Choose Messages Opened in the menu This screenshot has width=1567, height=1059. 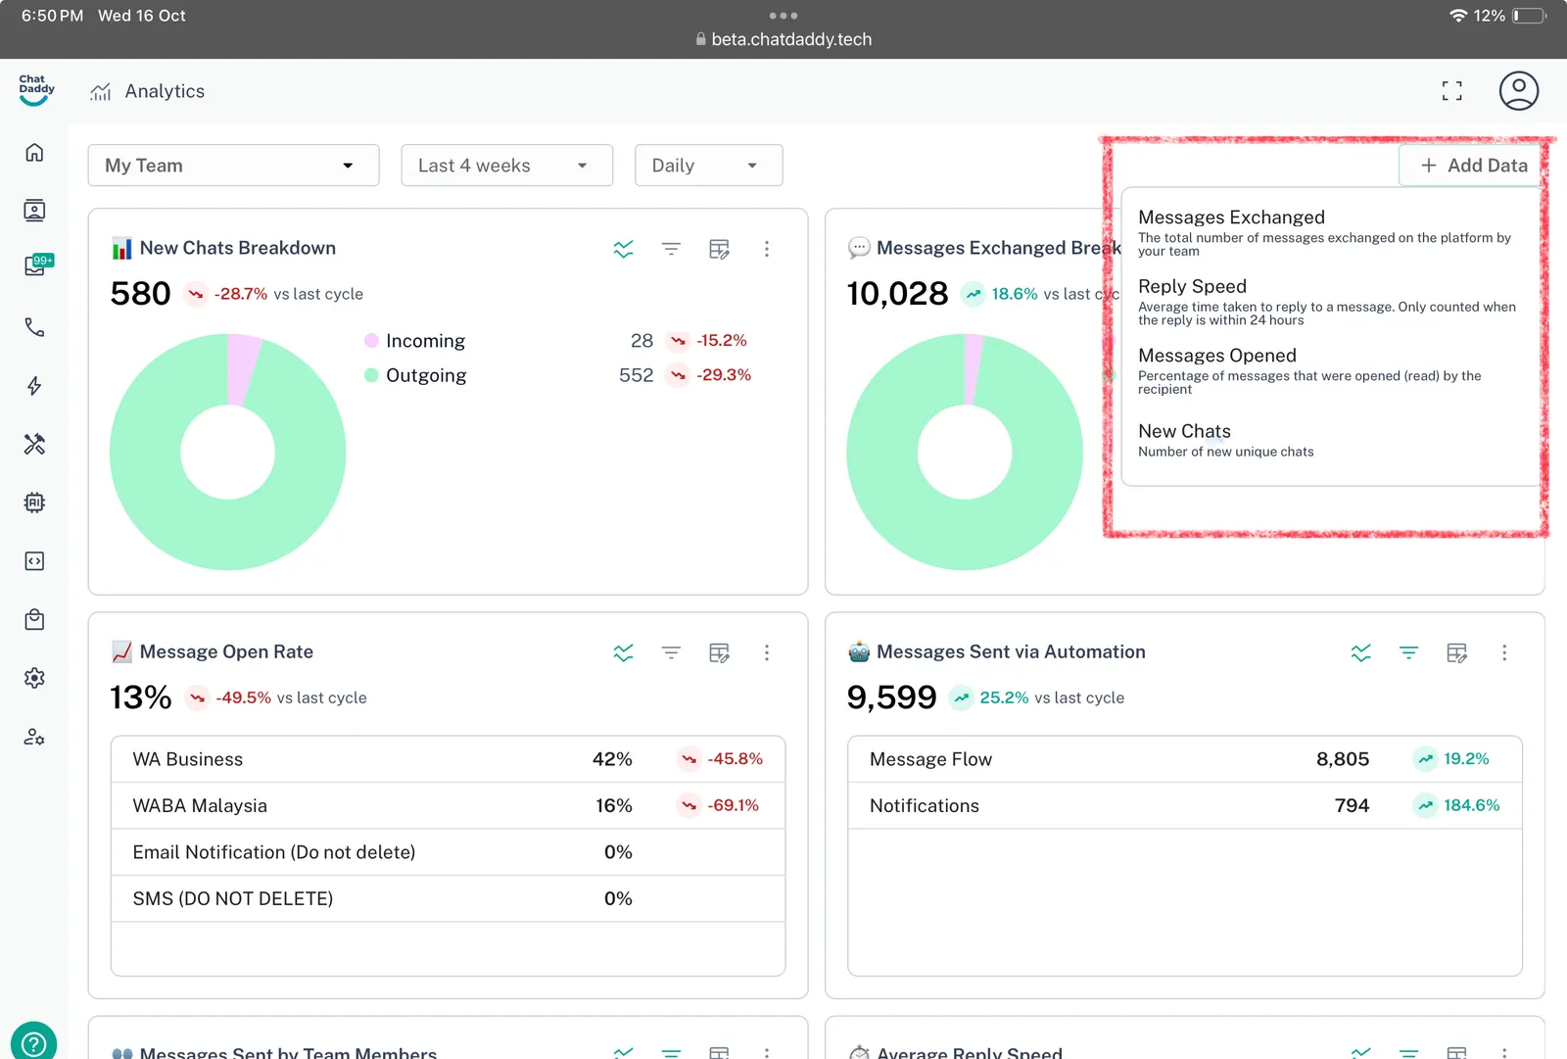tap(1216, 356)
